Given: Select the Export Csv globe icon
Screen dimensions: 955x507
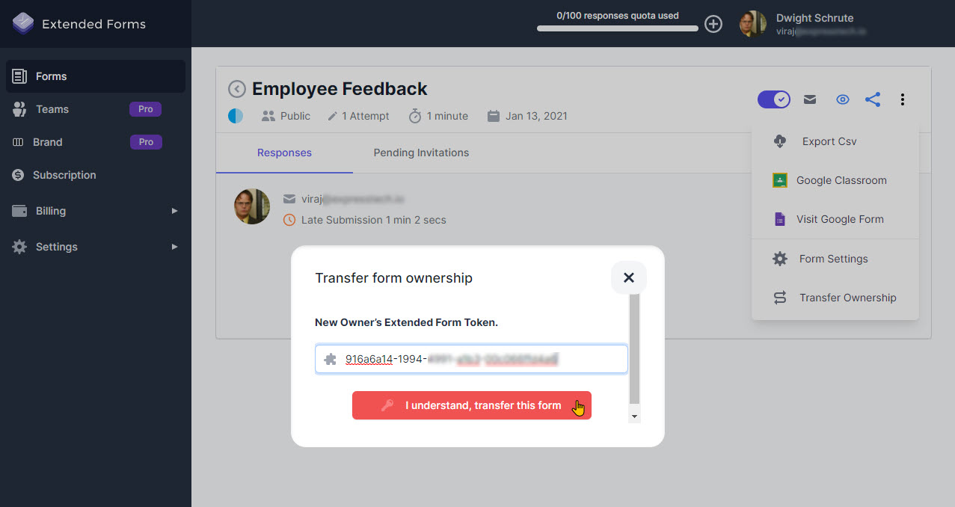Looking at the screenshot, I should 779,141.
